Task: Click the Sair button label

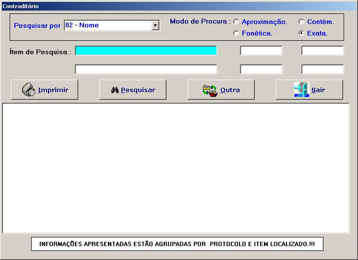Action: [318, 90]
